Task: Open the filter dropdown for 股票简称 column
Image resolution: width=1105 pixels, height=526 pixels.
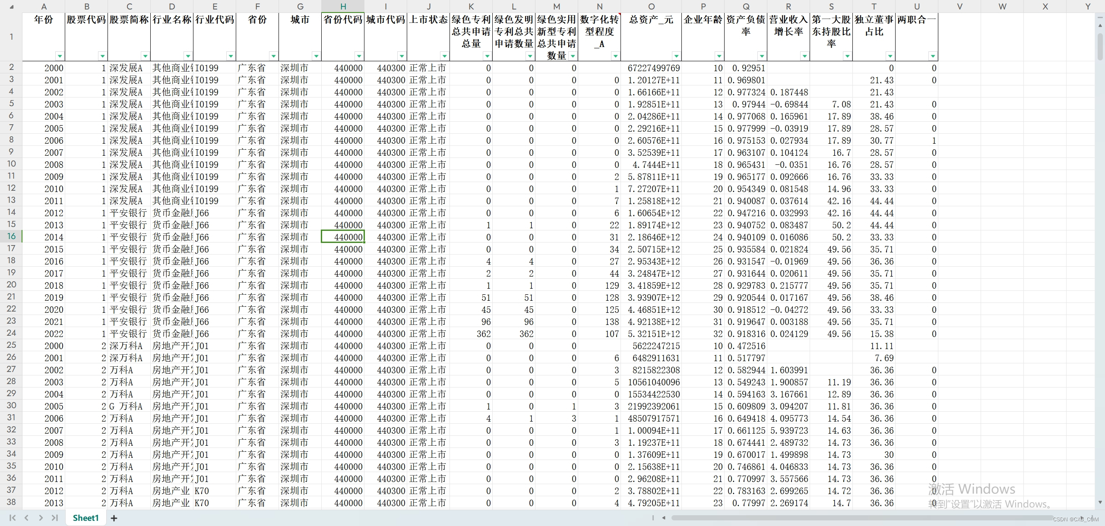Action: click(x=145, y=56)
